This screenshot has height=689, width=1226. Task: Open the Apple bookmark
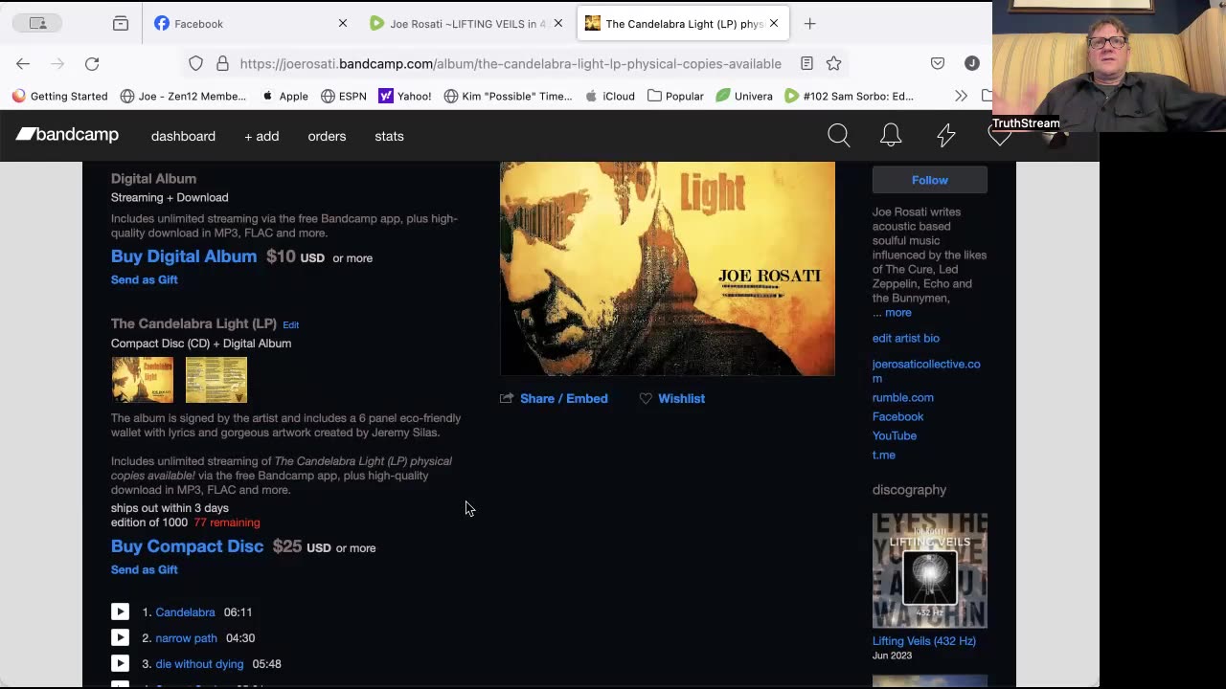coord(285,96)
